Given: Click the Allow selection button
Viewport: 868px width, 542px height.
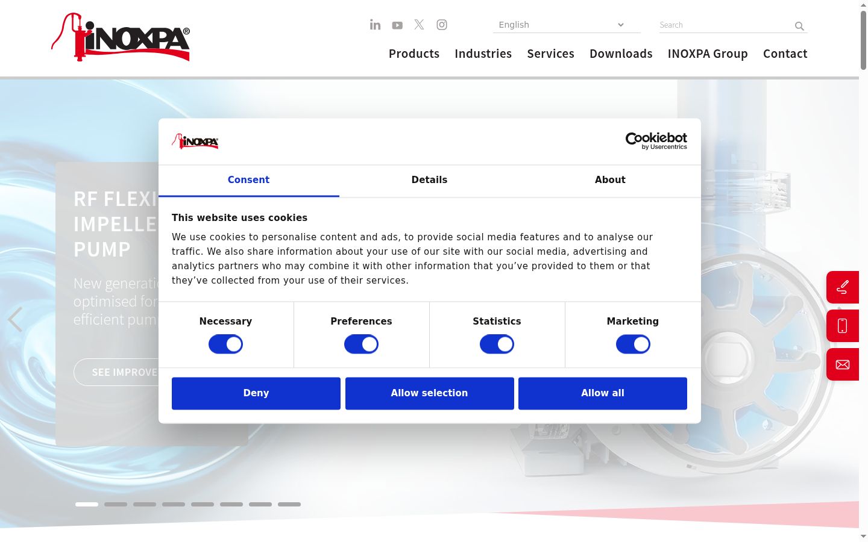Looking at the screenshot, I should pos(430,393).
